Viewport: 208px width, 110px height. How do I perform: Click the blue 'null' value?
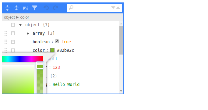[x=53, y=59]
